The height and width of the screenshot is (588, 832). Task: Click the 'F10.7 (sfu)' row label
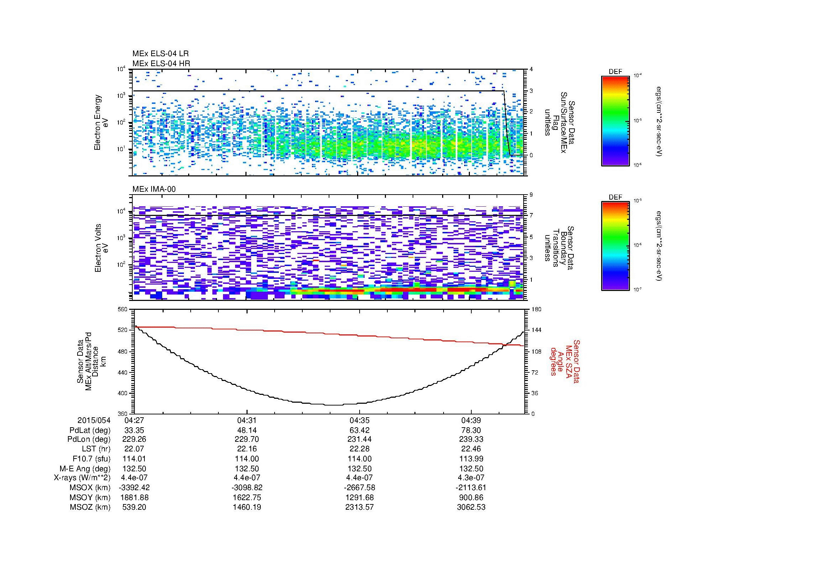click(x=91, y=459)
